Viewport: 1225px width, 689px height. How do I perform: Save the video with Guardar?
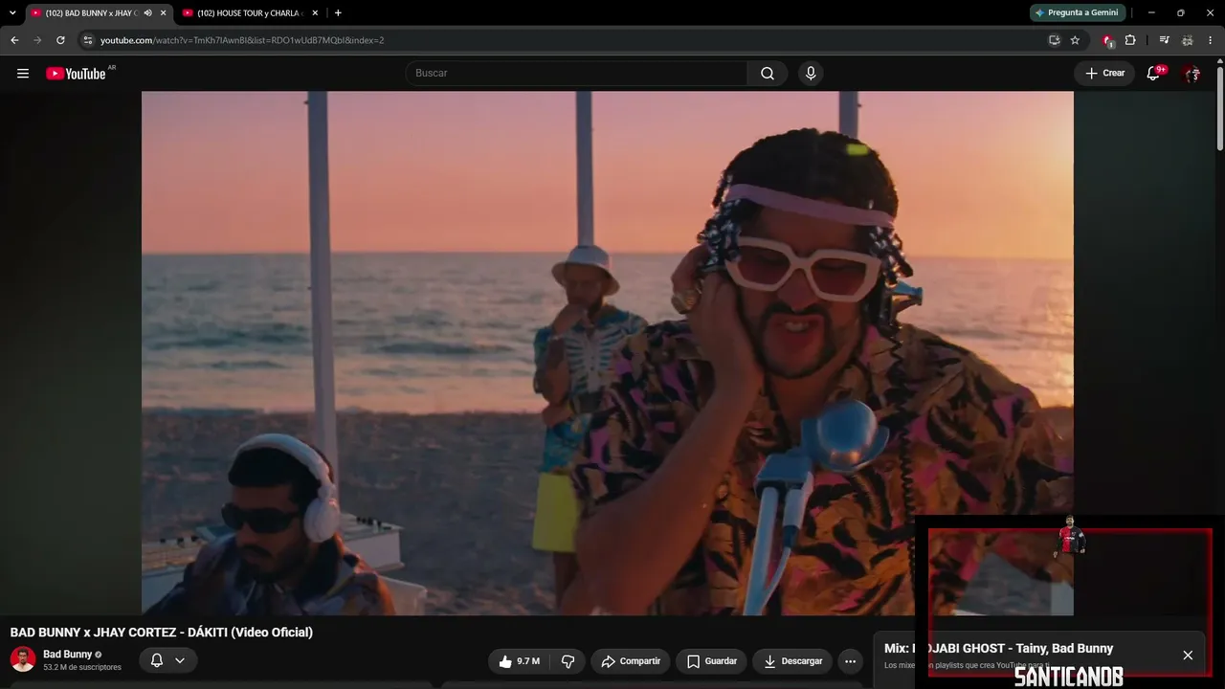[712, 661]
